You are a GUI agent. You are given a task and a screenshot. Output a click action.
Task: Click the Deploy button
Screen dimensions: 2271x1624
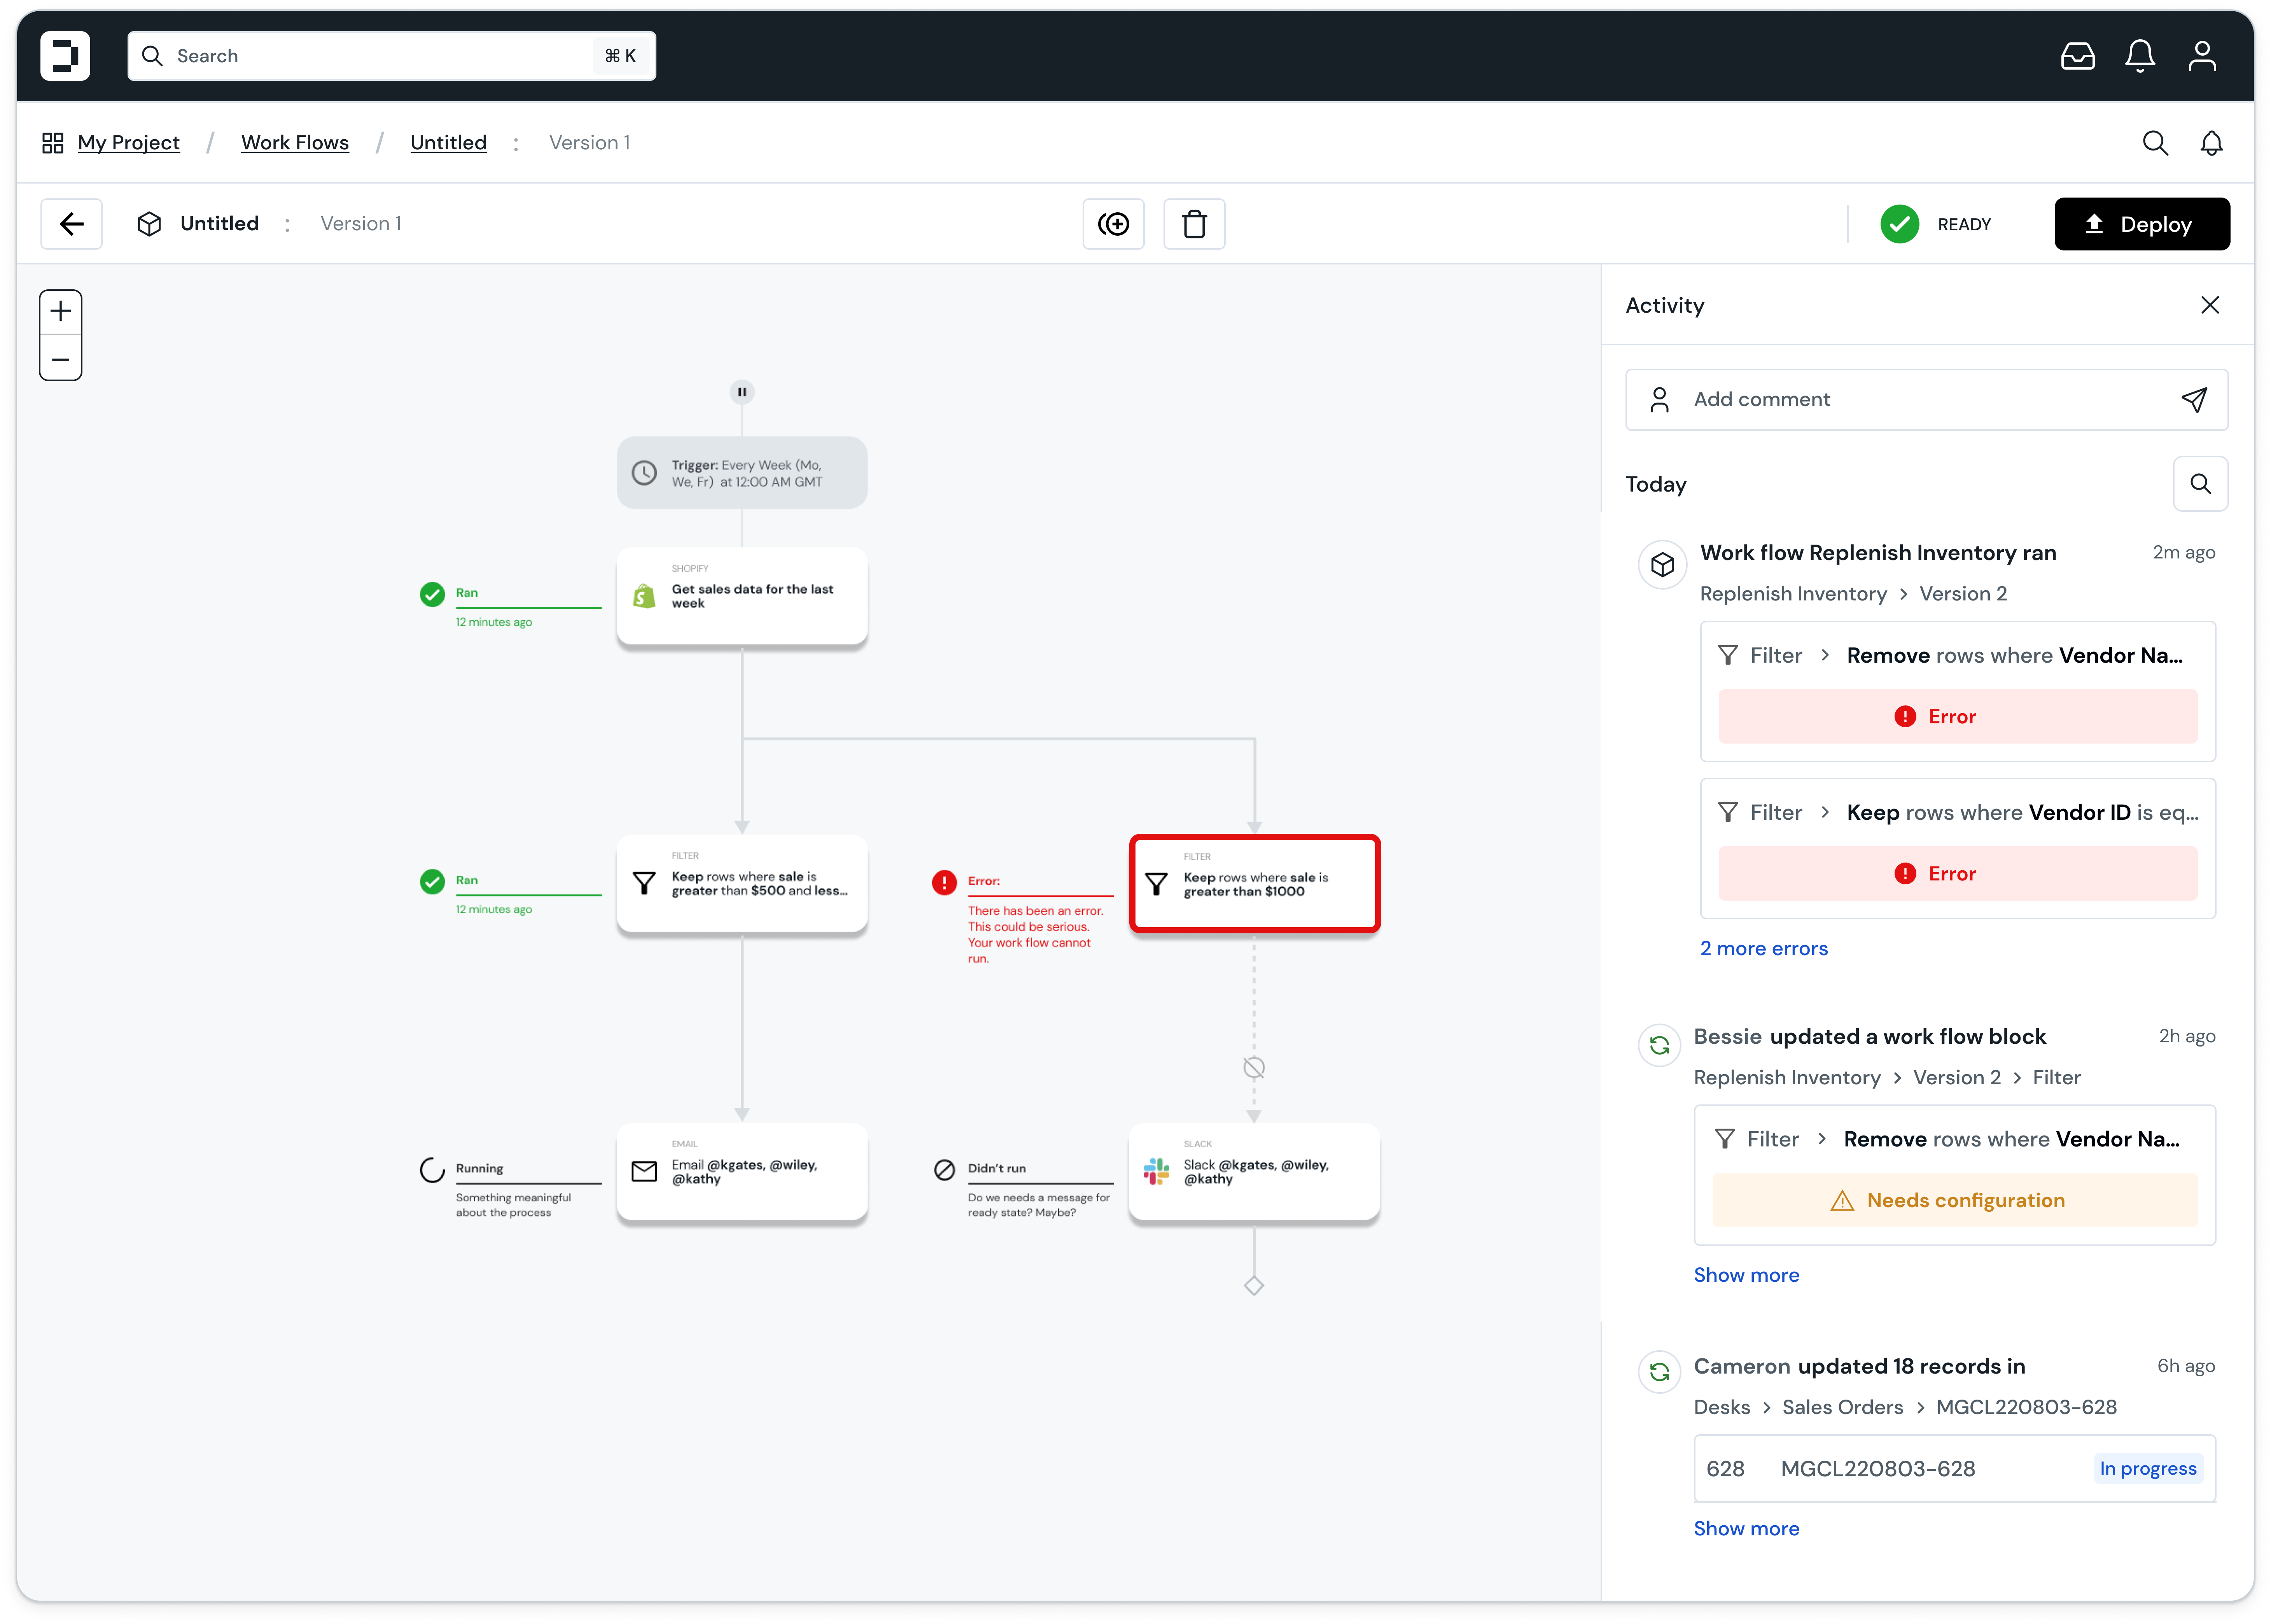click(2141, 224)
